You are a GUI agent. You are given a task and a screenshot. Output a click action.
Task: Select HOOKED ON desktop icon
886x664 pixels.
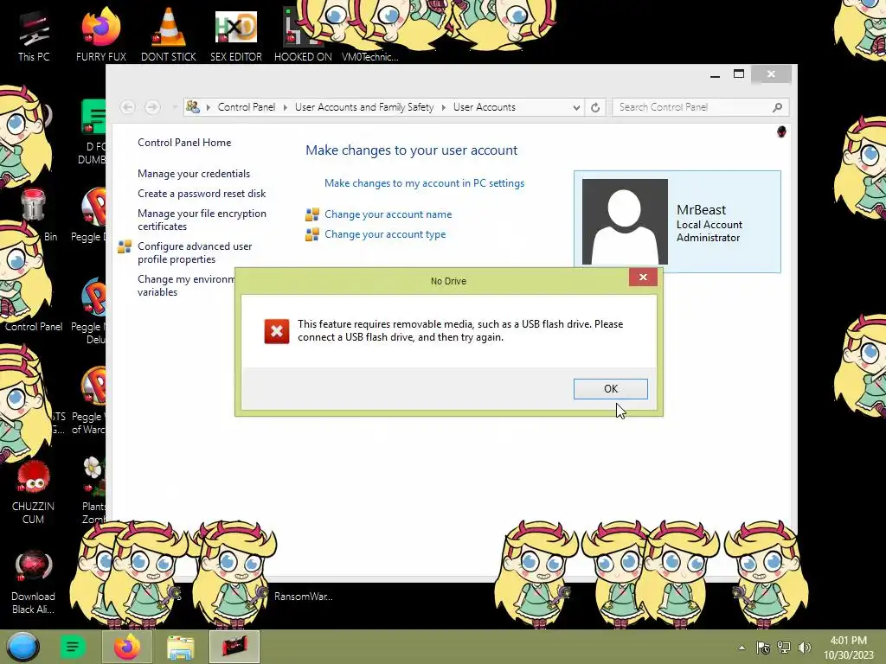pos(303,35)
